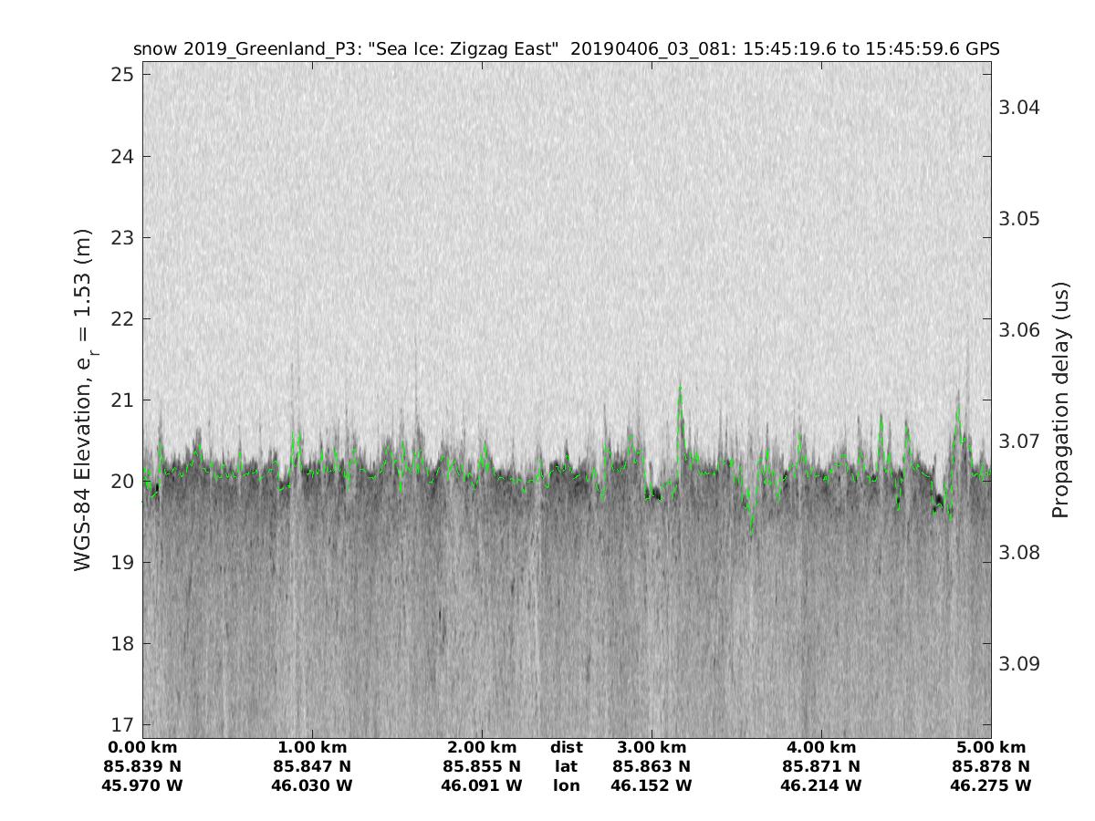1095x821 pixels.
Task: Click the 17 elevation tick label
Action: coord(121,725)
